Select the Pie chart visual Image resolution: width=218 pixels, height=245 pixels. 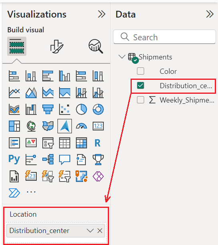[x=81, y=109]
